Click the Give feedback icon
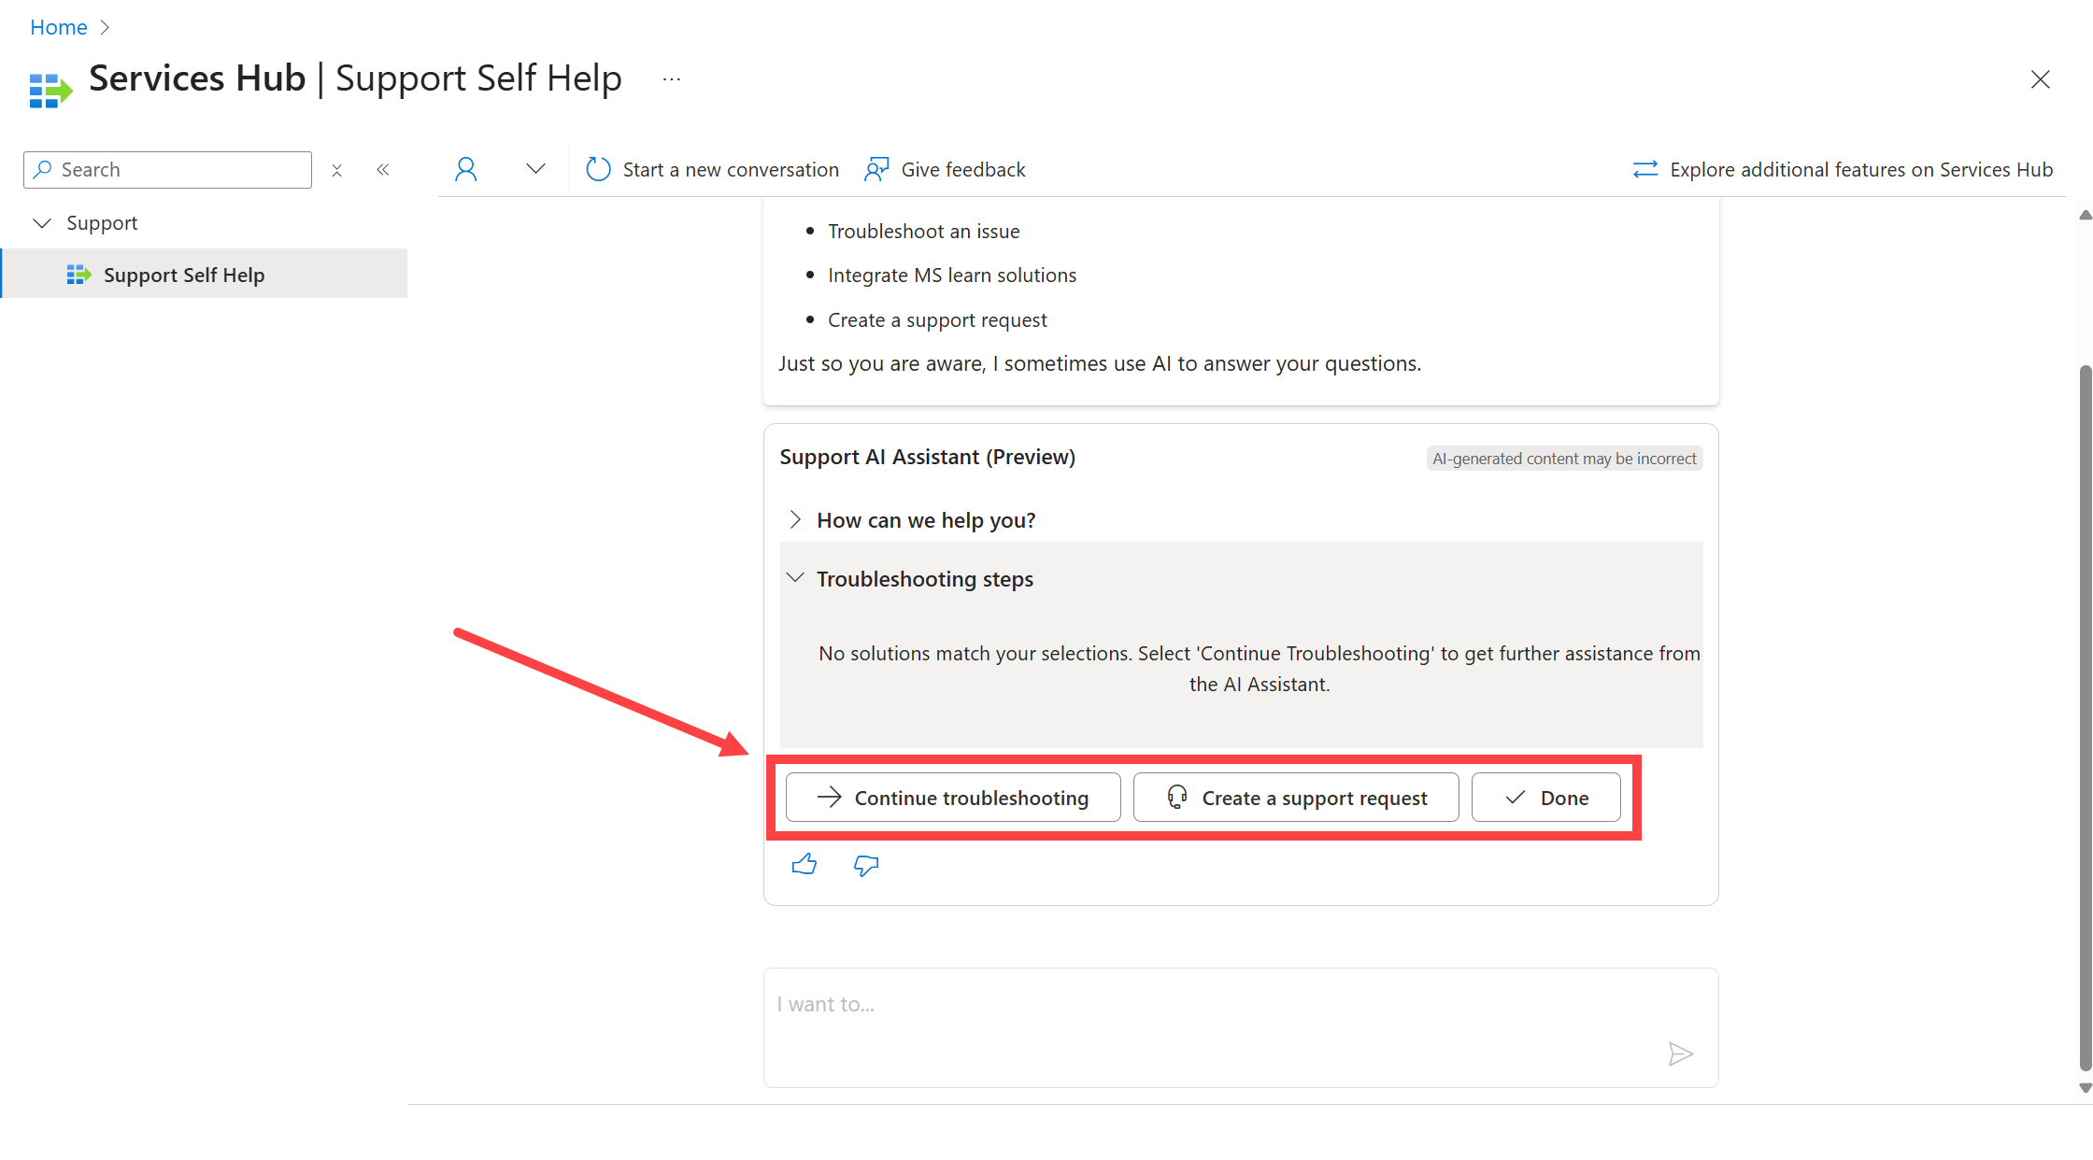 point(876,168)
